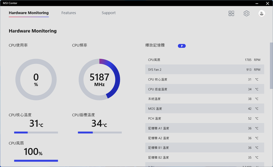Open the settings gear icon

click(246, 13)
